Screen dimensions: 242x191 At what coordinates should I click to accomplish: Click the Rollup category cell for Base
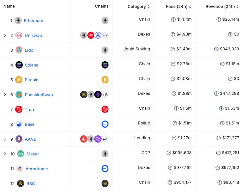tap(144, 123)
